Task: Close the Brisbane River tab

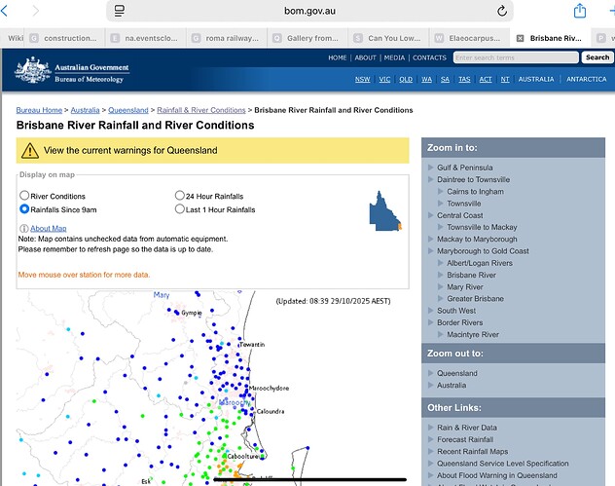Action: [x=520, y=38]
